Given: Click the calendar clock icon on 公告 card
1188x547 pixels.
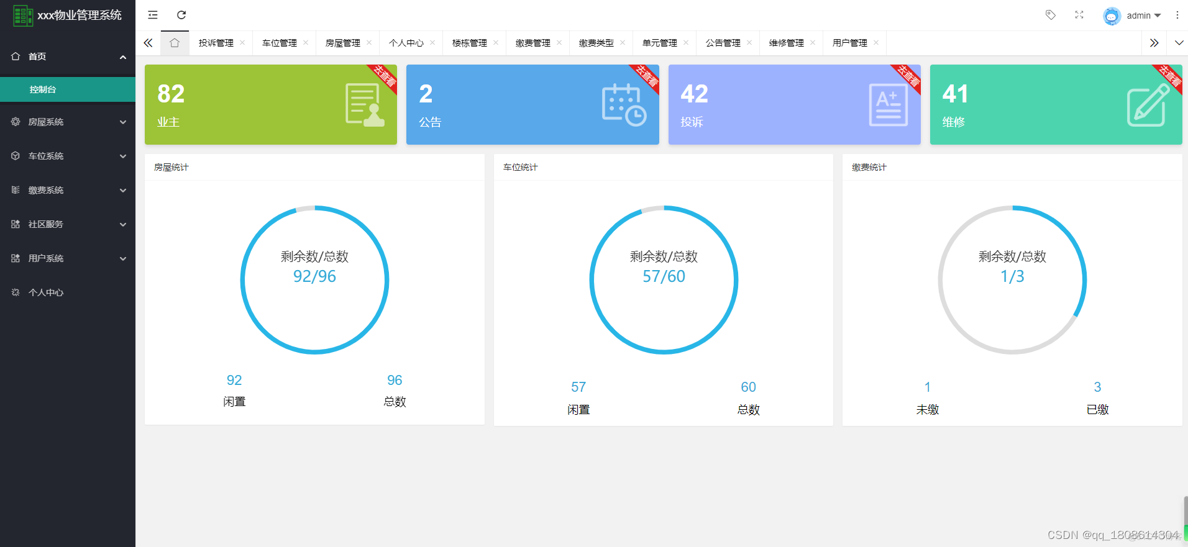Looking at the screenshot, I should point(624,105).
